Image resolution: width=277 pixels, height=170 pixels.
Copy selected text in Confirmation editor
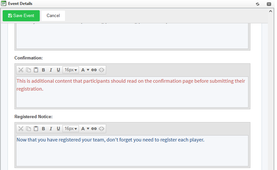click(x=29, y=70)
